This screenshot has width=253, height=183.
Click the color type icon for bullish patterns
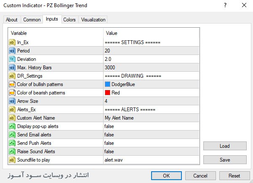click(12, 84)
